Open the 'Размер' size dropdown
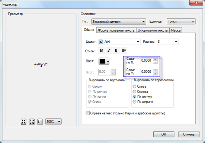This screenshot has height=143, width=205. 168,42
